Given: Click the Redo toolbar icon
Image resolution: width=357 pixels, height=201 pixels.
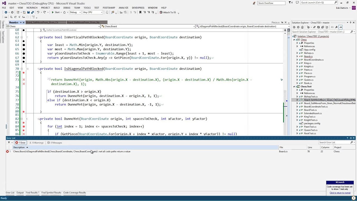Looking at the screenshot, I should (45, 12).
